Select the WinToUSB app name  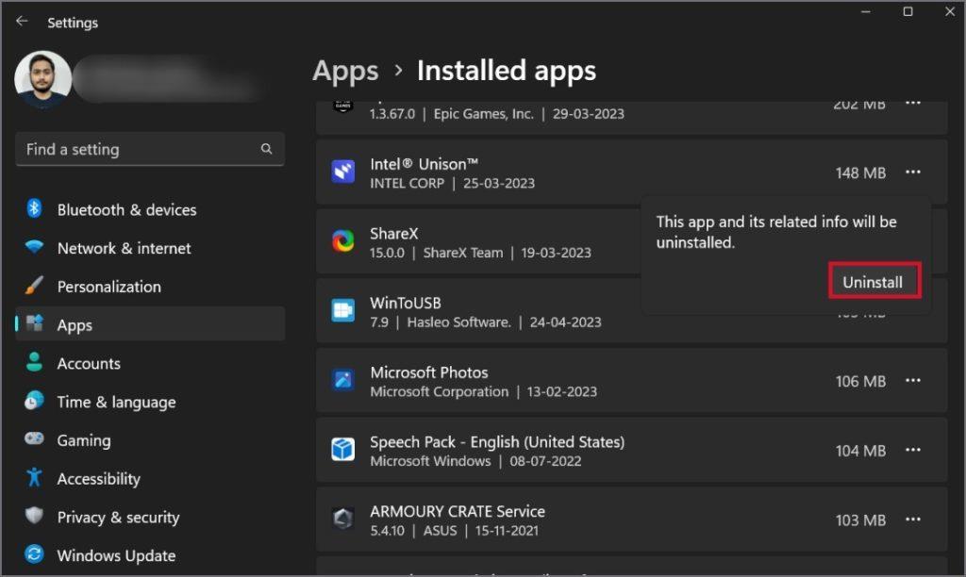coord(406,303)
